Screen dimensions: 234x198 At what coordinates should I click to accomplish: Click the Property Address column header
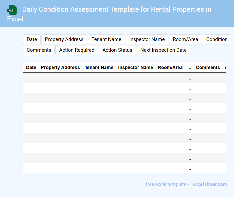point(60,67)
